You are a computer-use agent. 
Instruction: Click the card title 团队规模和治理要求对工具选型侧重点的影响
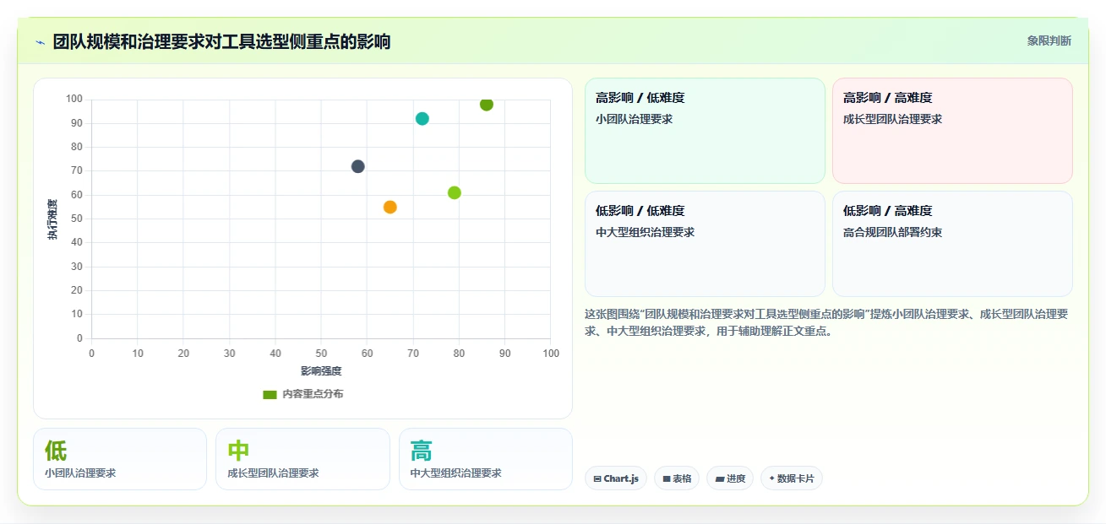pyautogui.click(x=221, y=41)
